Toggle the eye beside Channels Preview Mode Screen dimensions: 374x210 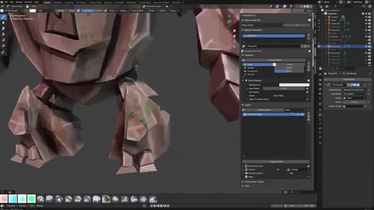click(244, 60)
